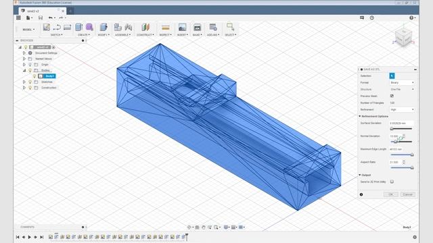Viewport: 433px width, 243px height.
Task: Open the Refinement dropdown showing High
Action: tap(402, 109)
